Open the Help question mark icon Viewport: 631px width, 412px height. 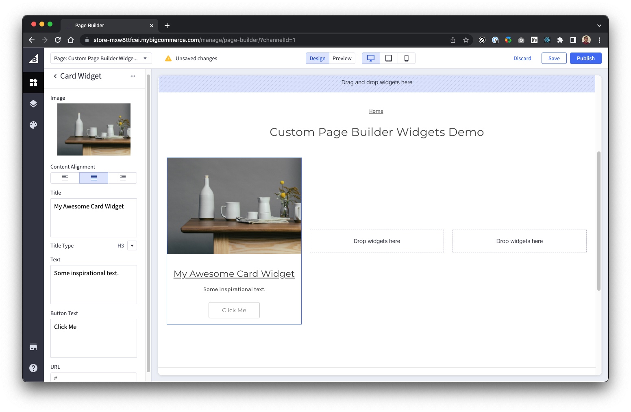[x=33, y=368]
